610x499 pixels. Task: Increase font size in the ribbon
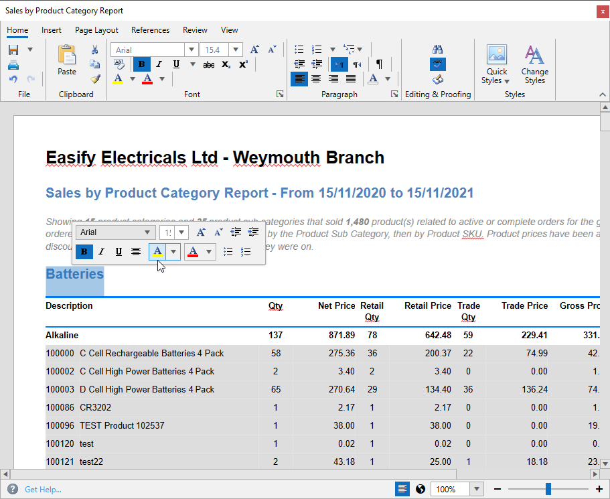click(x=255, y=50)
